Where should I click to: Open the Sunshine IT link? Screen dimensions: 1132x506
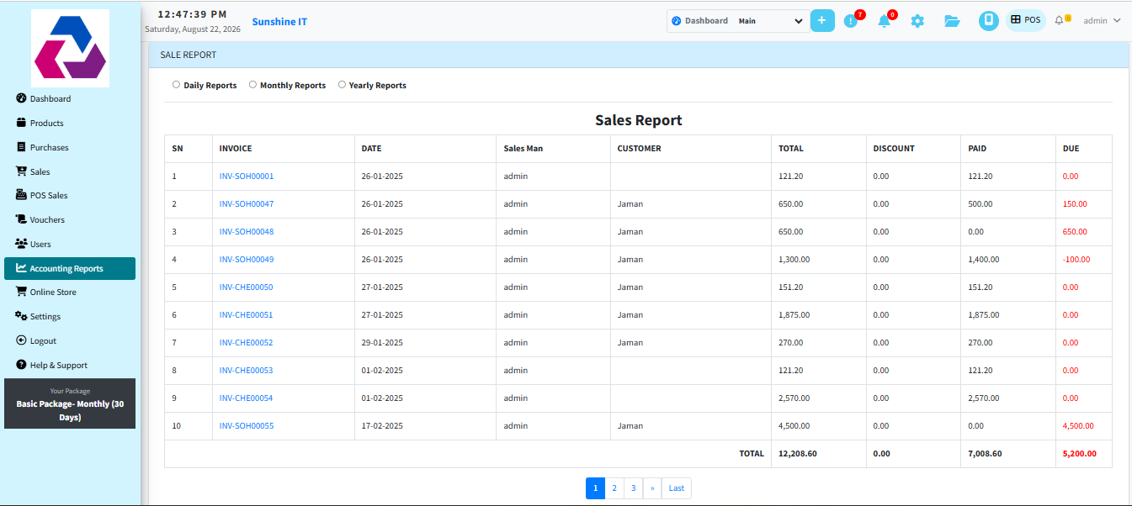(279, 22)
